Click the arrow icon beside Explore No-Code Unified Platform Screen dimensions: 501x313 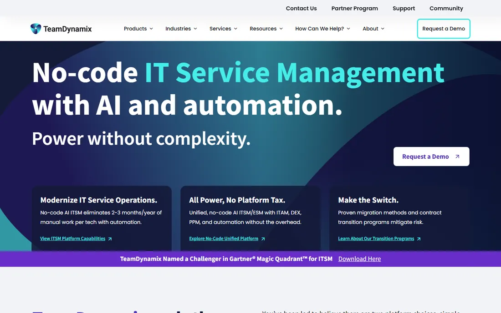pyautogui.click(x=263, y=239)
